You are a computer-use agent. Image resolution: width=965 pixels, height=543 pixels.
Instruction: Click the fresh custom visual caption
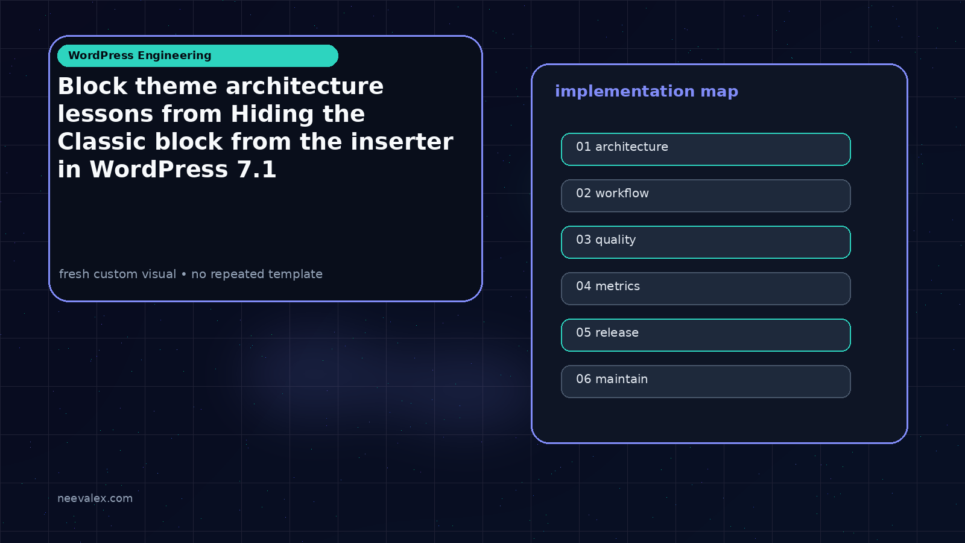tap(191, 274)
